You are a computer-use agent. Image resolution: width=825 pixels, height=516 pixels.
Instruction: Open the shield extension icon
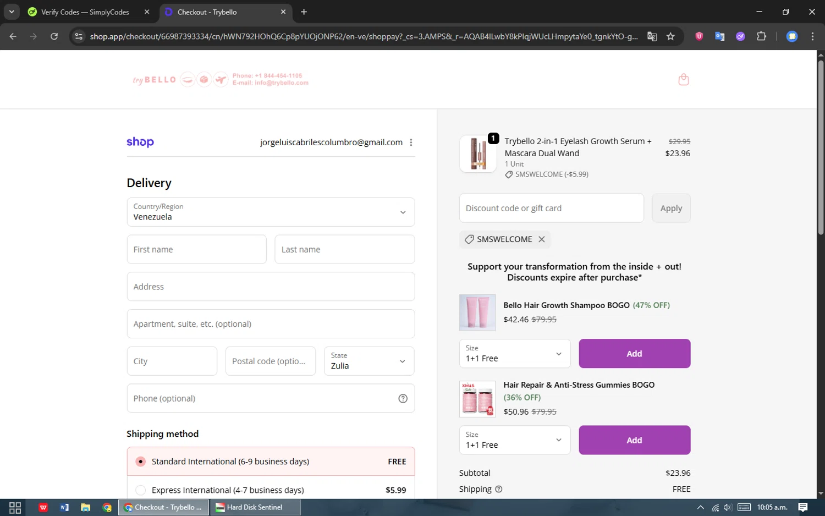click(699, 36)
